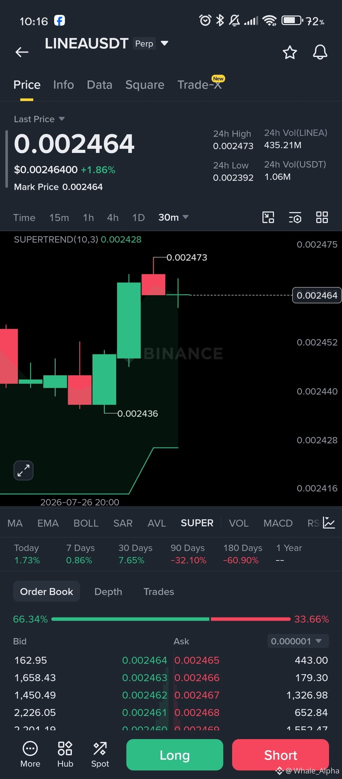Open price alerts bell icon
342x779 pixels.
[x=320, y=52]
